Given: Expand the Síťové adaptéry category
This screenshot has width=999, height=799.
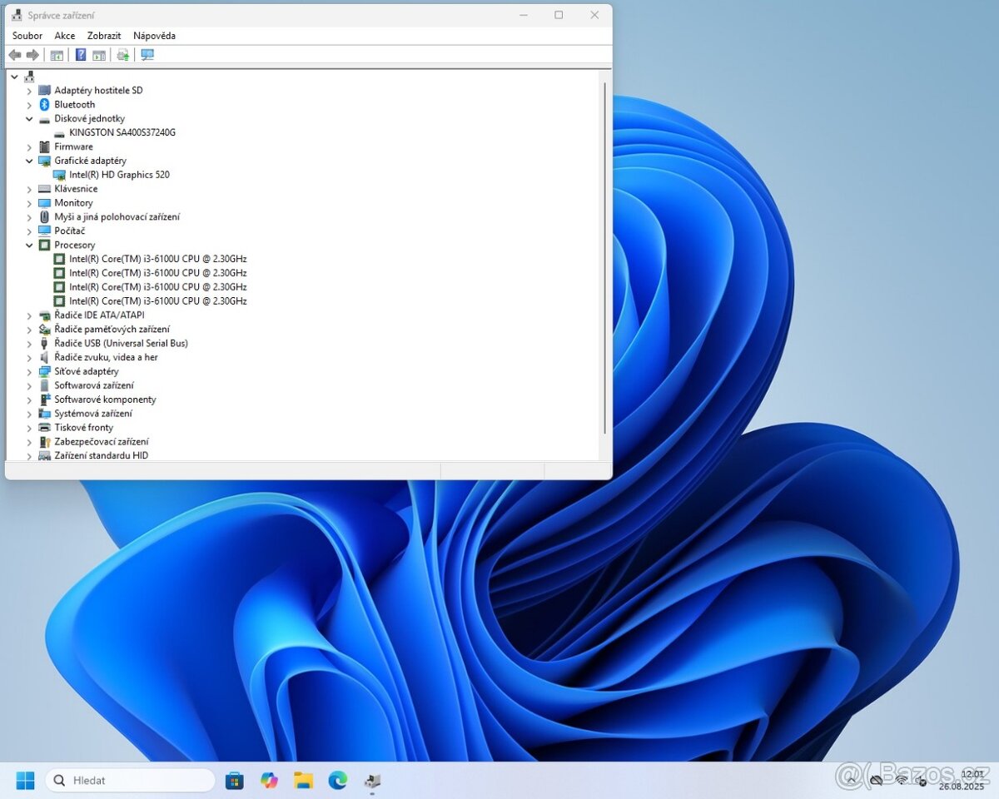Looking at the screenshot, I should 29,372.
